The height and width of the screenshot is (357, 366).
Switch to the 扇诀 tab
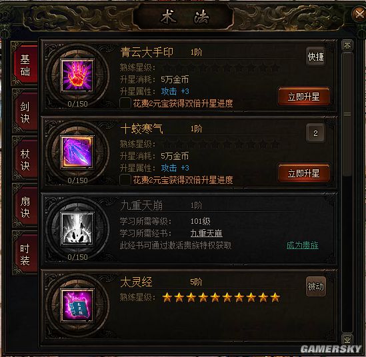[25, 207]
